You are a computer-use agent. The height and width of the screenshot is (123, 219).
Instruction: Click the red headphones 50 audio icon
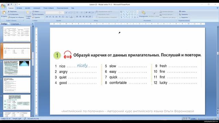(x=68, y=55)
